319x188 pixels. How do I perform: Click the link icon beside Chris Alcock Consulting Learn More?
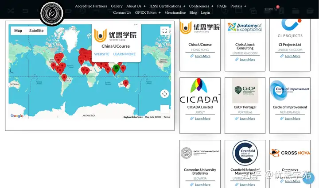click(237, 59)
